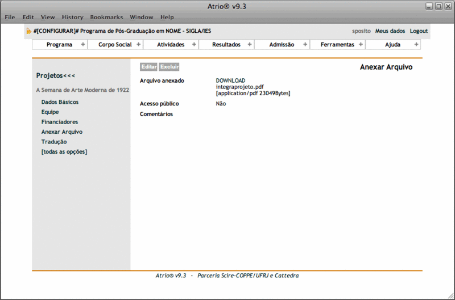Open the Bookmarks menu
Image resolution: width=455 pixels, height=300 pixels.
106,18
